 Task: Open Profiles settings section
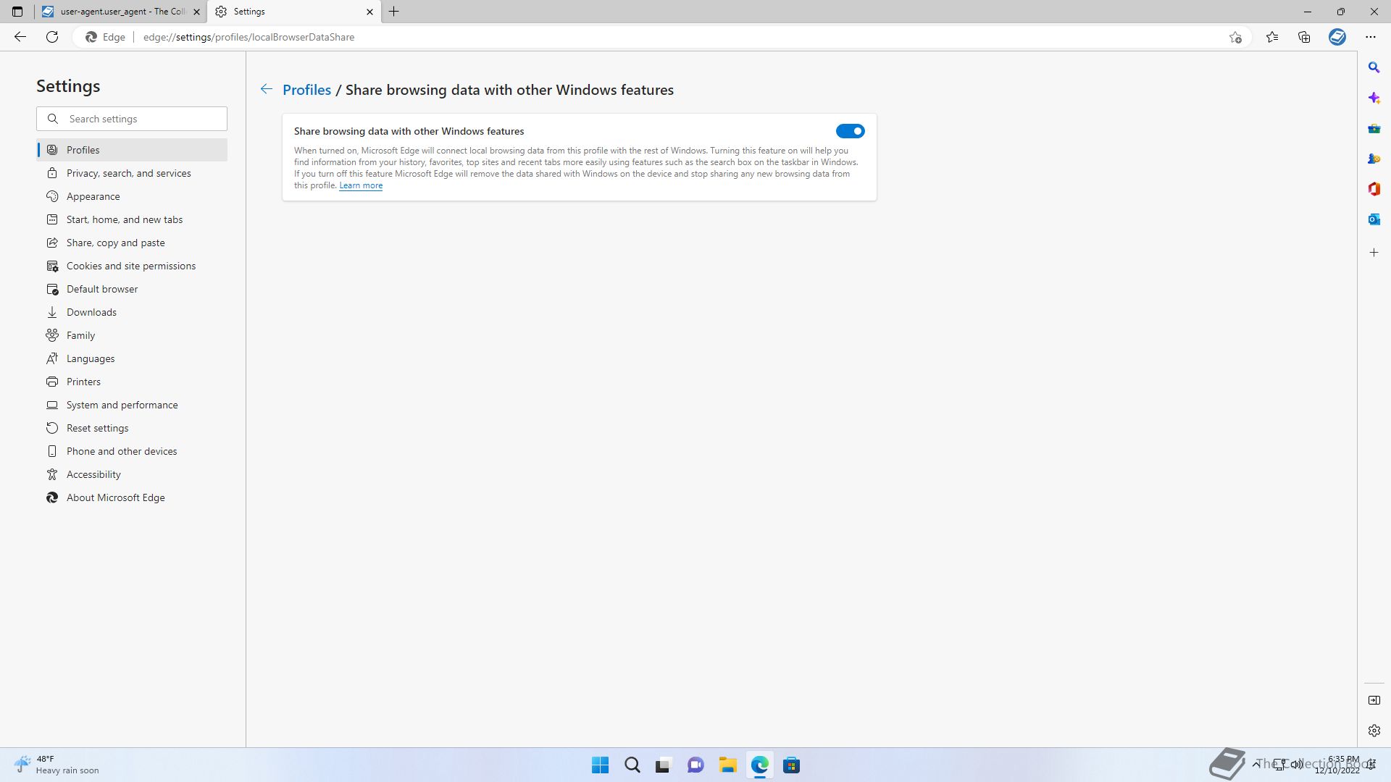(132, 150)
